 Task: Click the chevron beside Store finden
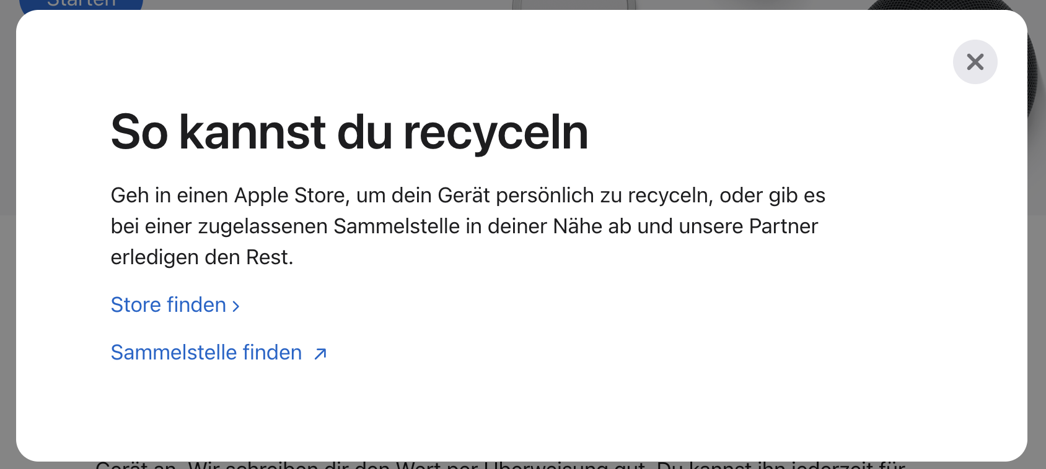coord(235,306)
